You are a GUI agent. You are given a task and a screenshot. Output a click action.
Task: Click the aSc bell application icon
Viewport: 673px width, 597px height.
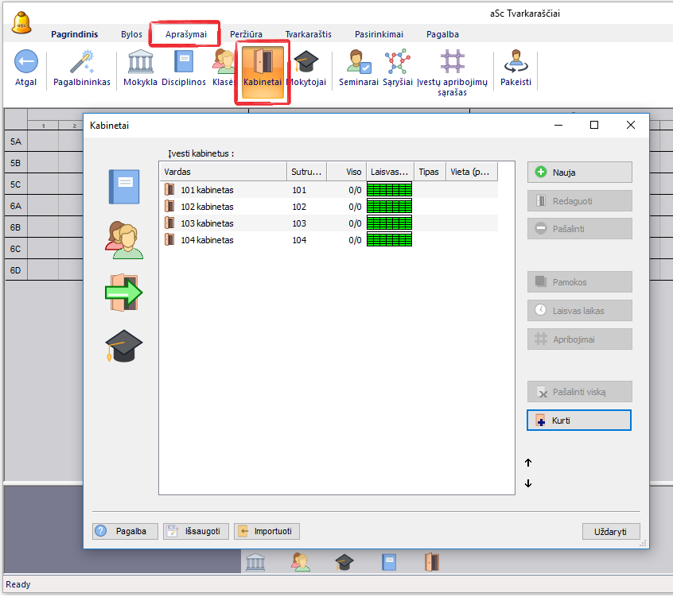pos(21,22)
